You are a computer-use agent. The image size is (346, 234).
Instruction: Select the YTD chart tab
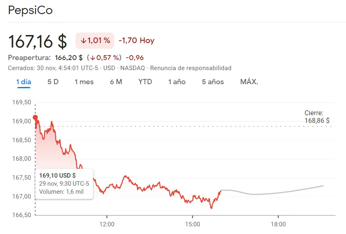coord(145,82)
